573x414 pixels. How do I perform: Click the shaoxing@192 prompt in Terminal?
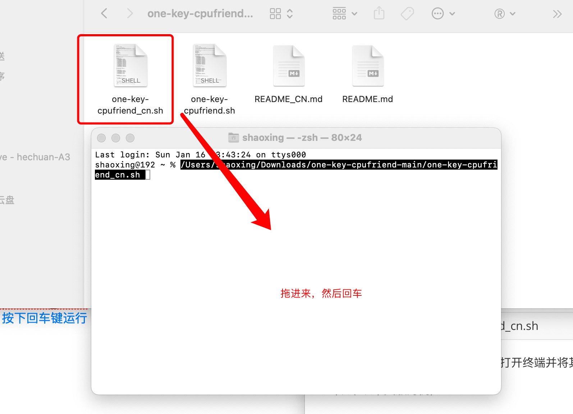125,165
